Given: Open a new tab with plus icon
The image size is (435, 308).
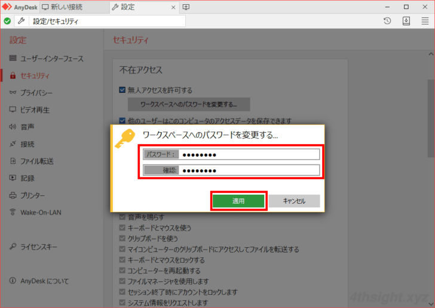Looking at the screenshot, I should (186, 7).
